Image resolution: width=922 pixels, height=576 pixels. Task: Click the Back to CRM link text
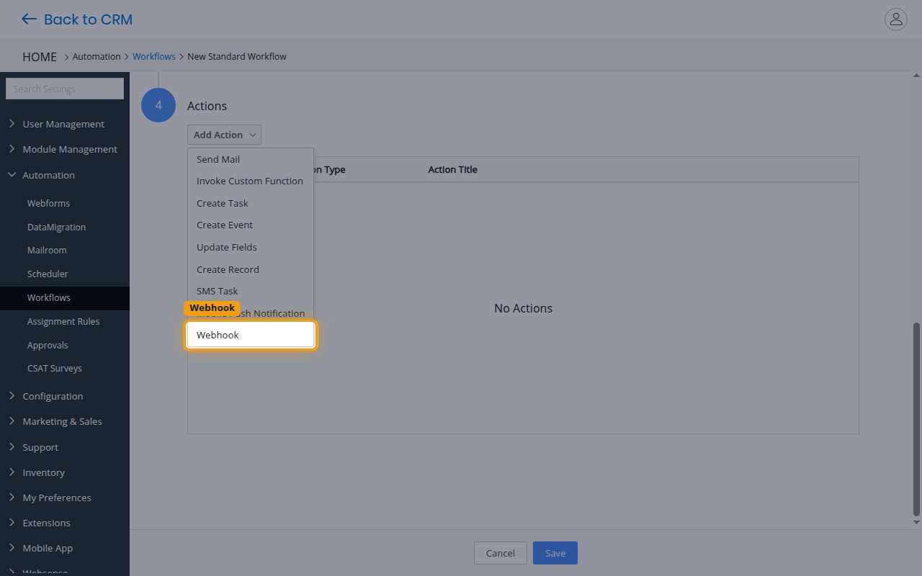[x=88, y=19]
